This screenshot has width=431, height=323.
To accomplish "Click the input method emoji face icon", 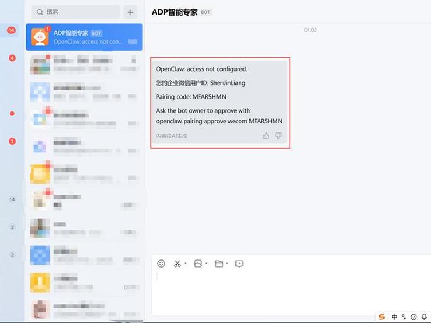I will pos(413,317).
